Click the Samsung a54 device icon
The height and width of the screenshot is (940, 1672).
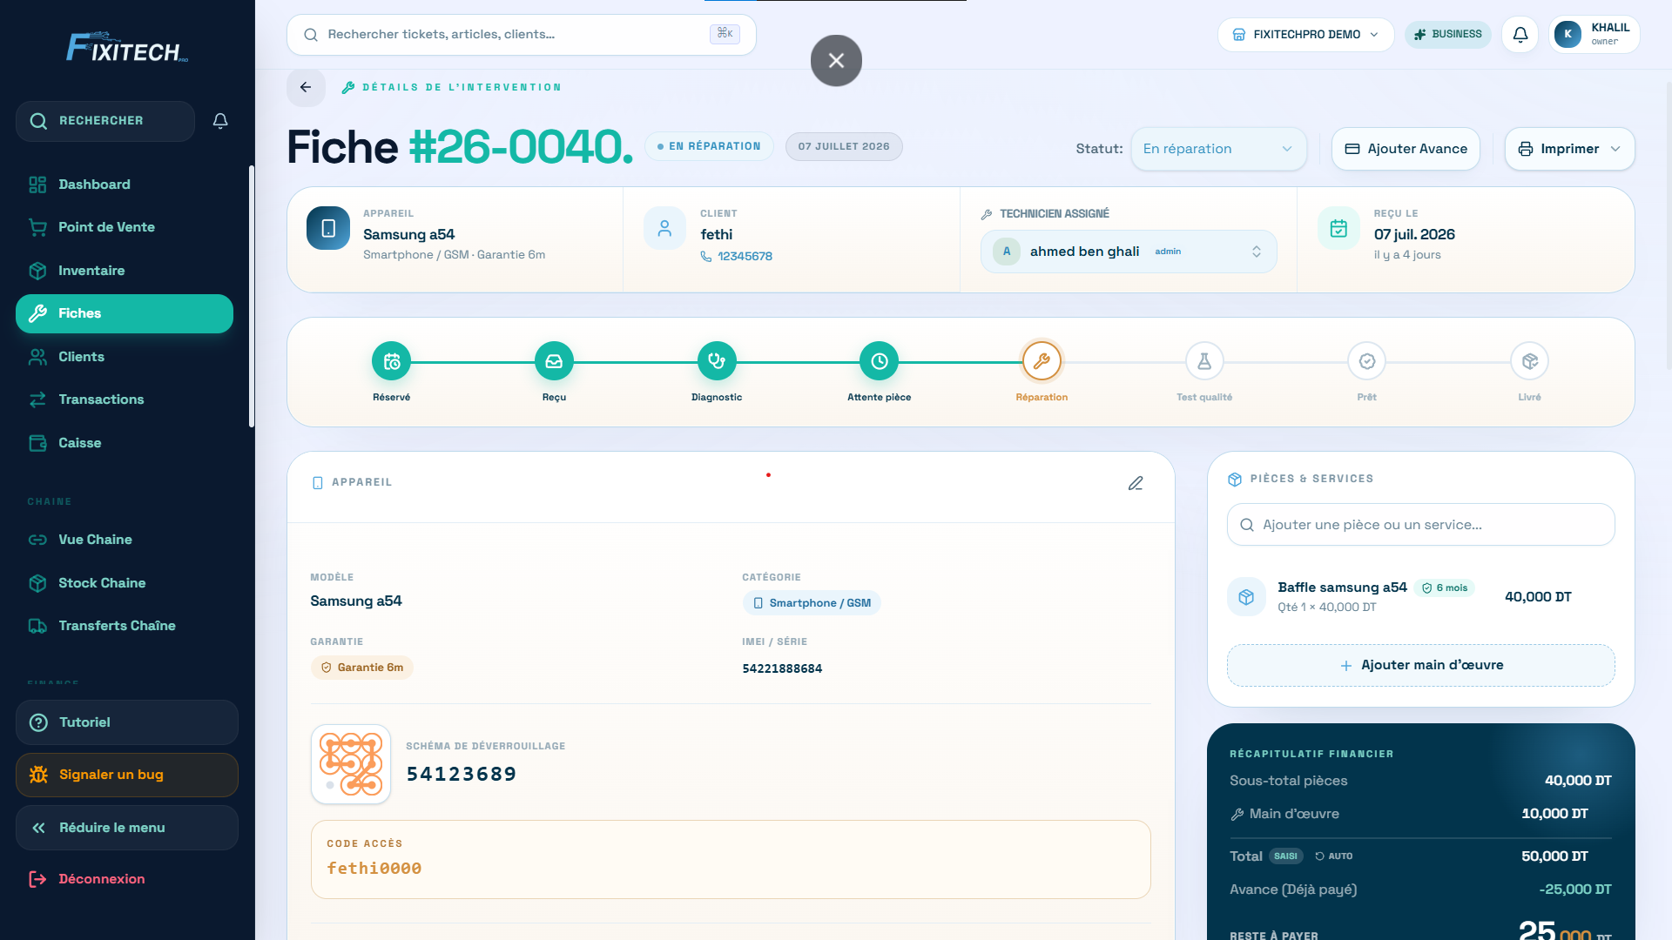coord(328,228)
